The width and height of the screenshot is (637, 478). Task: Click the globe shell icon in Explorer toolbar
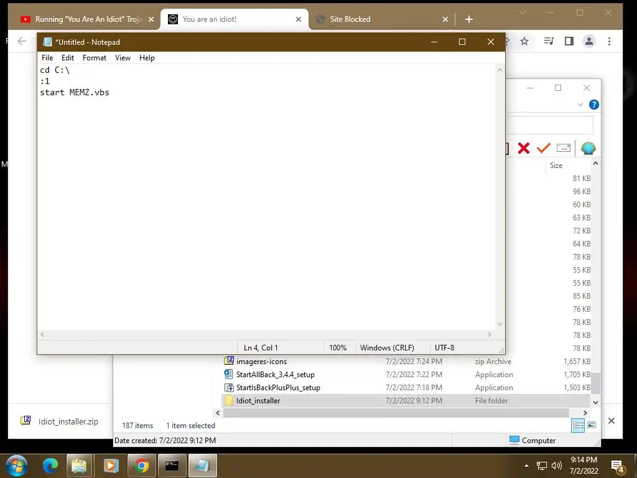588,148
